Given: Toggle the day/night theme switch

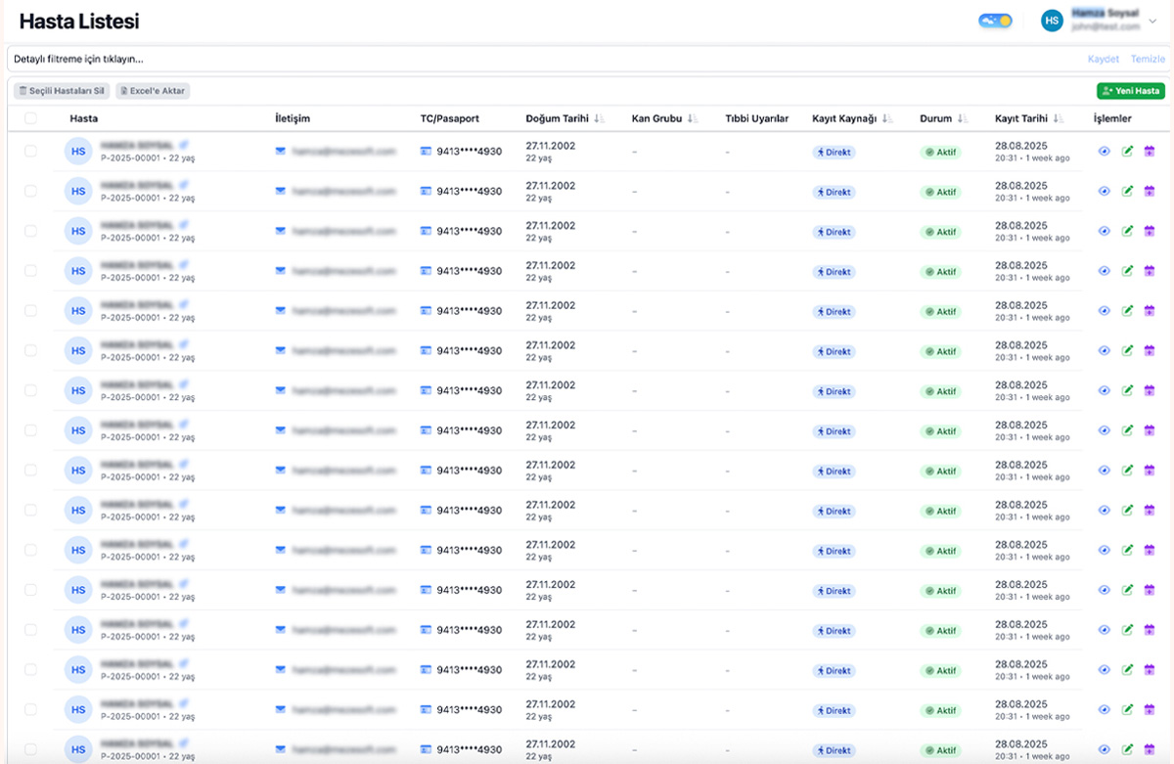Looking at the screenshot, I should point(995,21).
